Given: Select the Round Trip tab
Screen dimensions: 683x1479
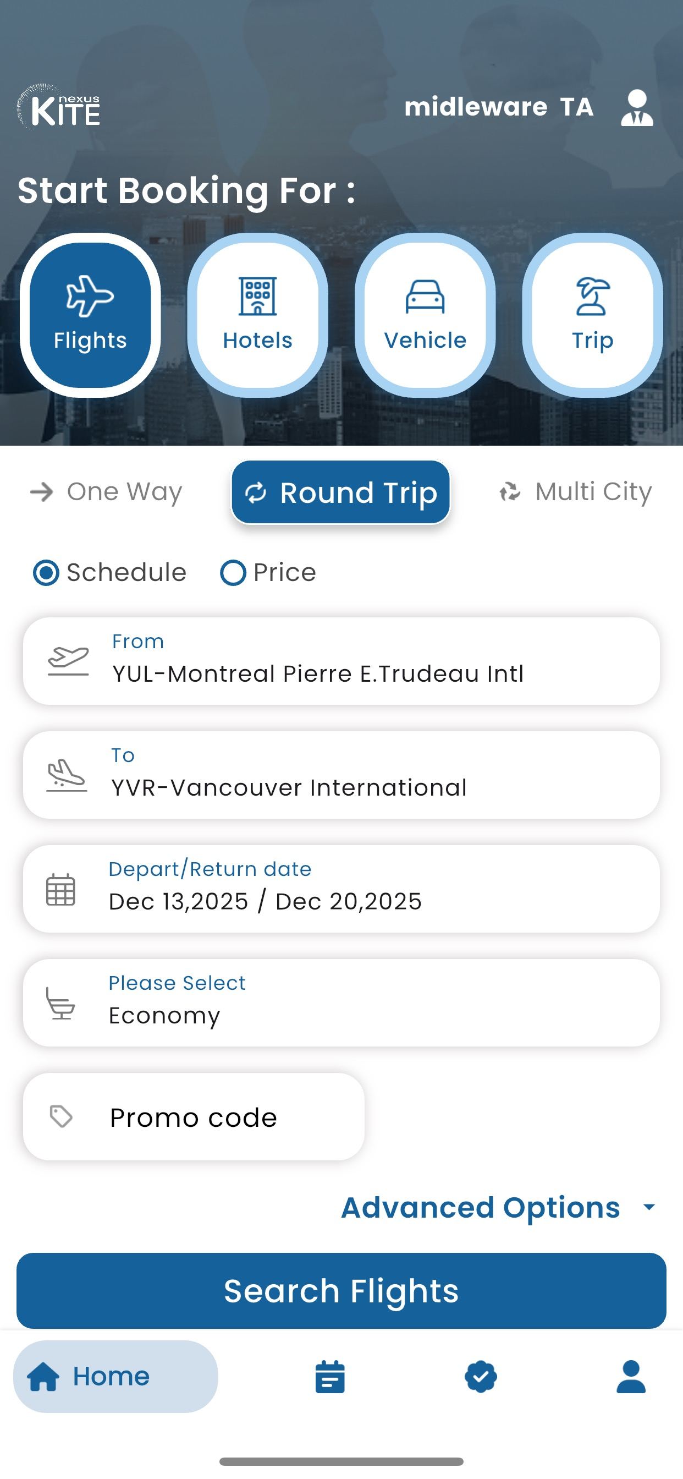Looking at the screenshot, I should pos(341,492).
